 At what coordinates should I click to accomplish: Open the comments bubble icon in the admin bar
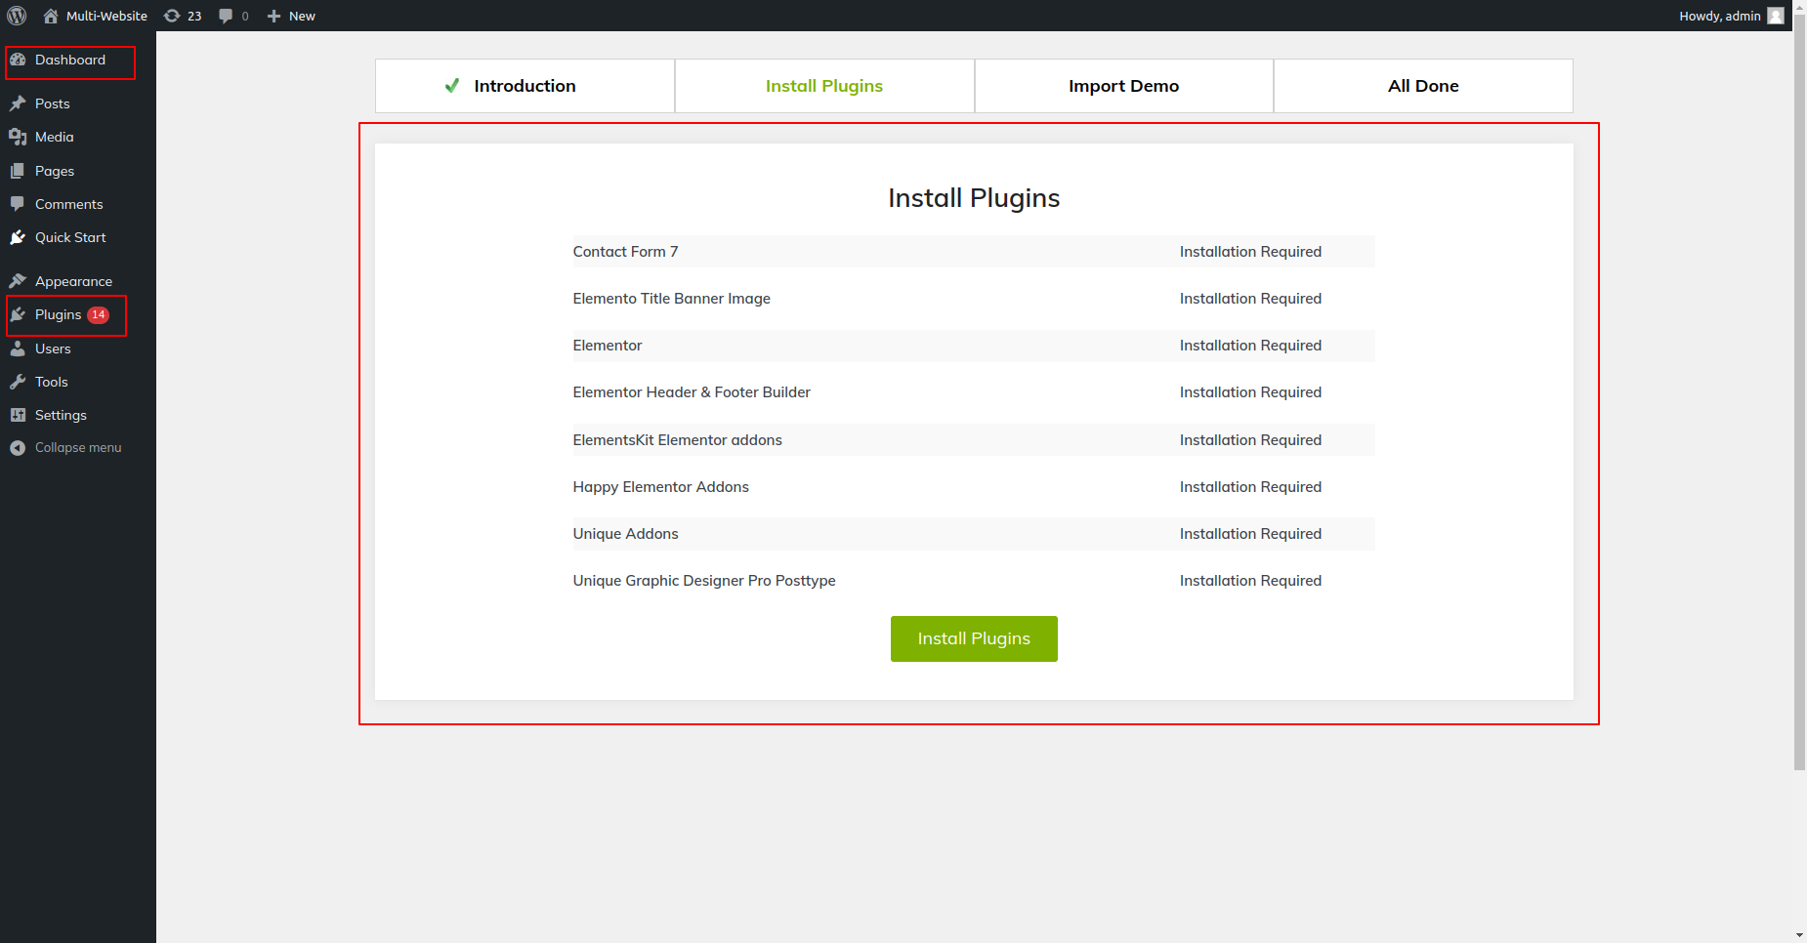pyautogui.click(x=227, y=16)
